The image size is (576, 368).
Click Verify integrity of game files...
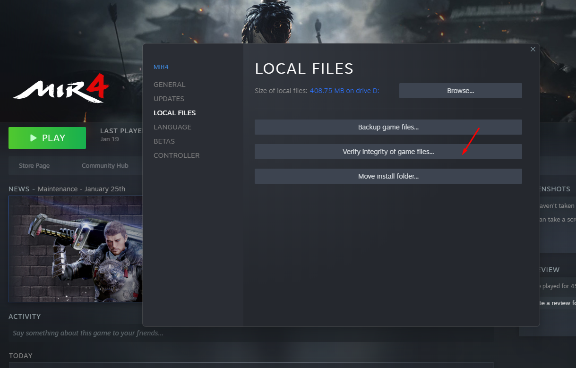[388, 152]
